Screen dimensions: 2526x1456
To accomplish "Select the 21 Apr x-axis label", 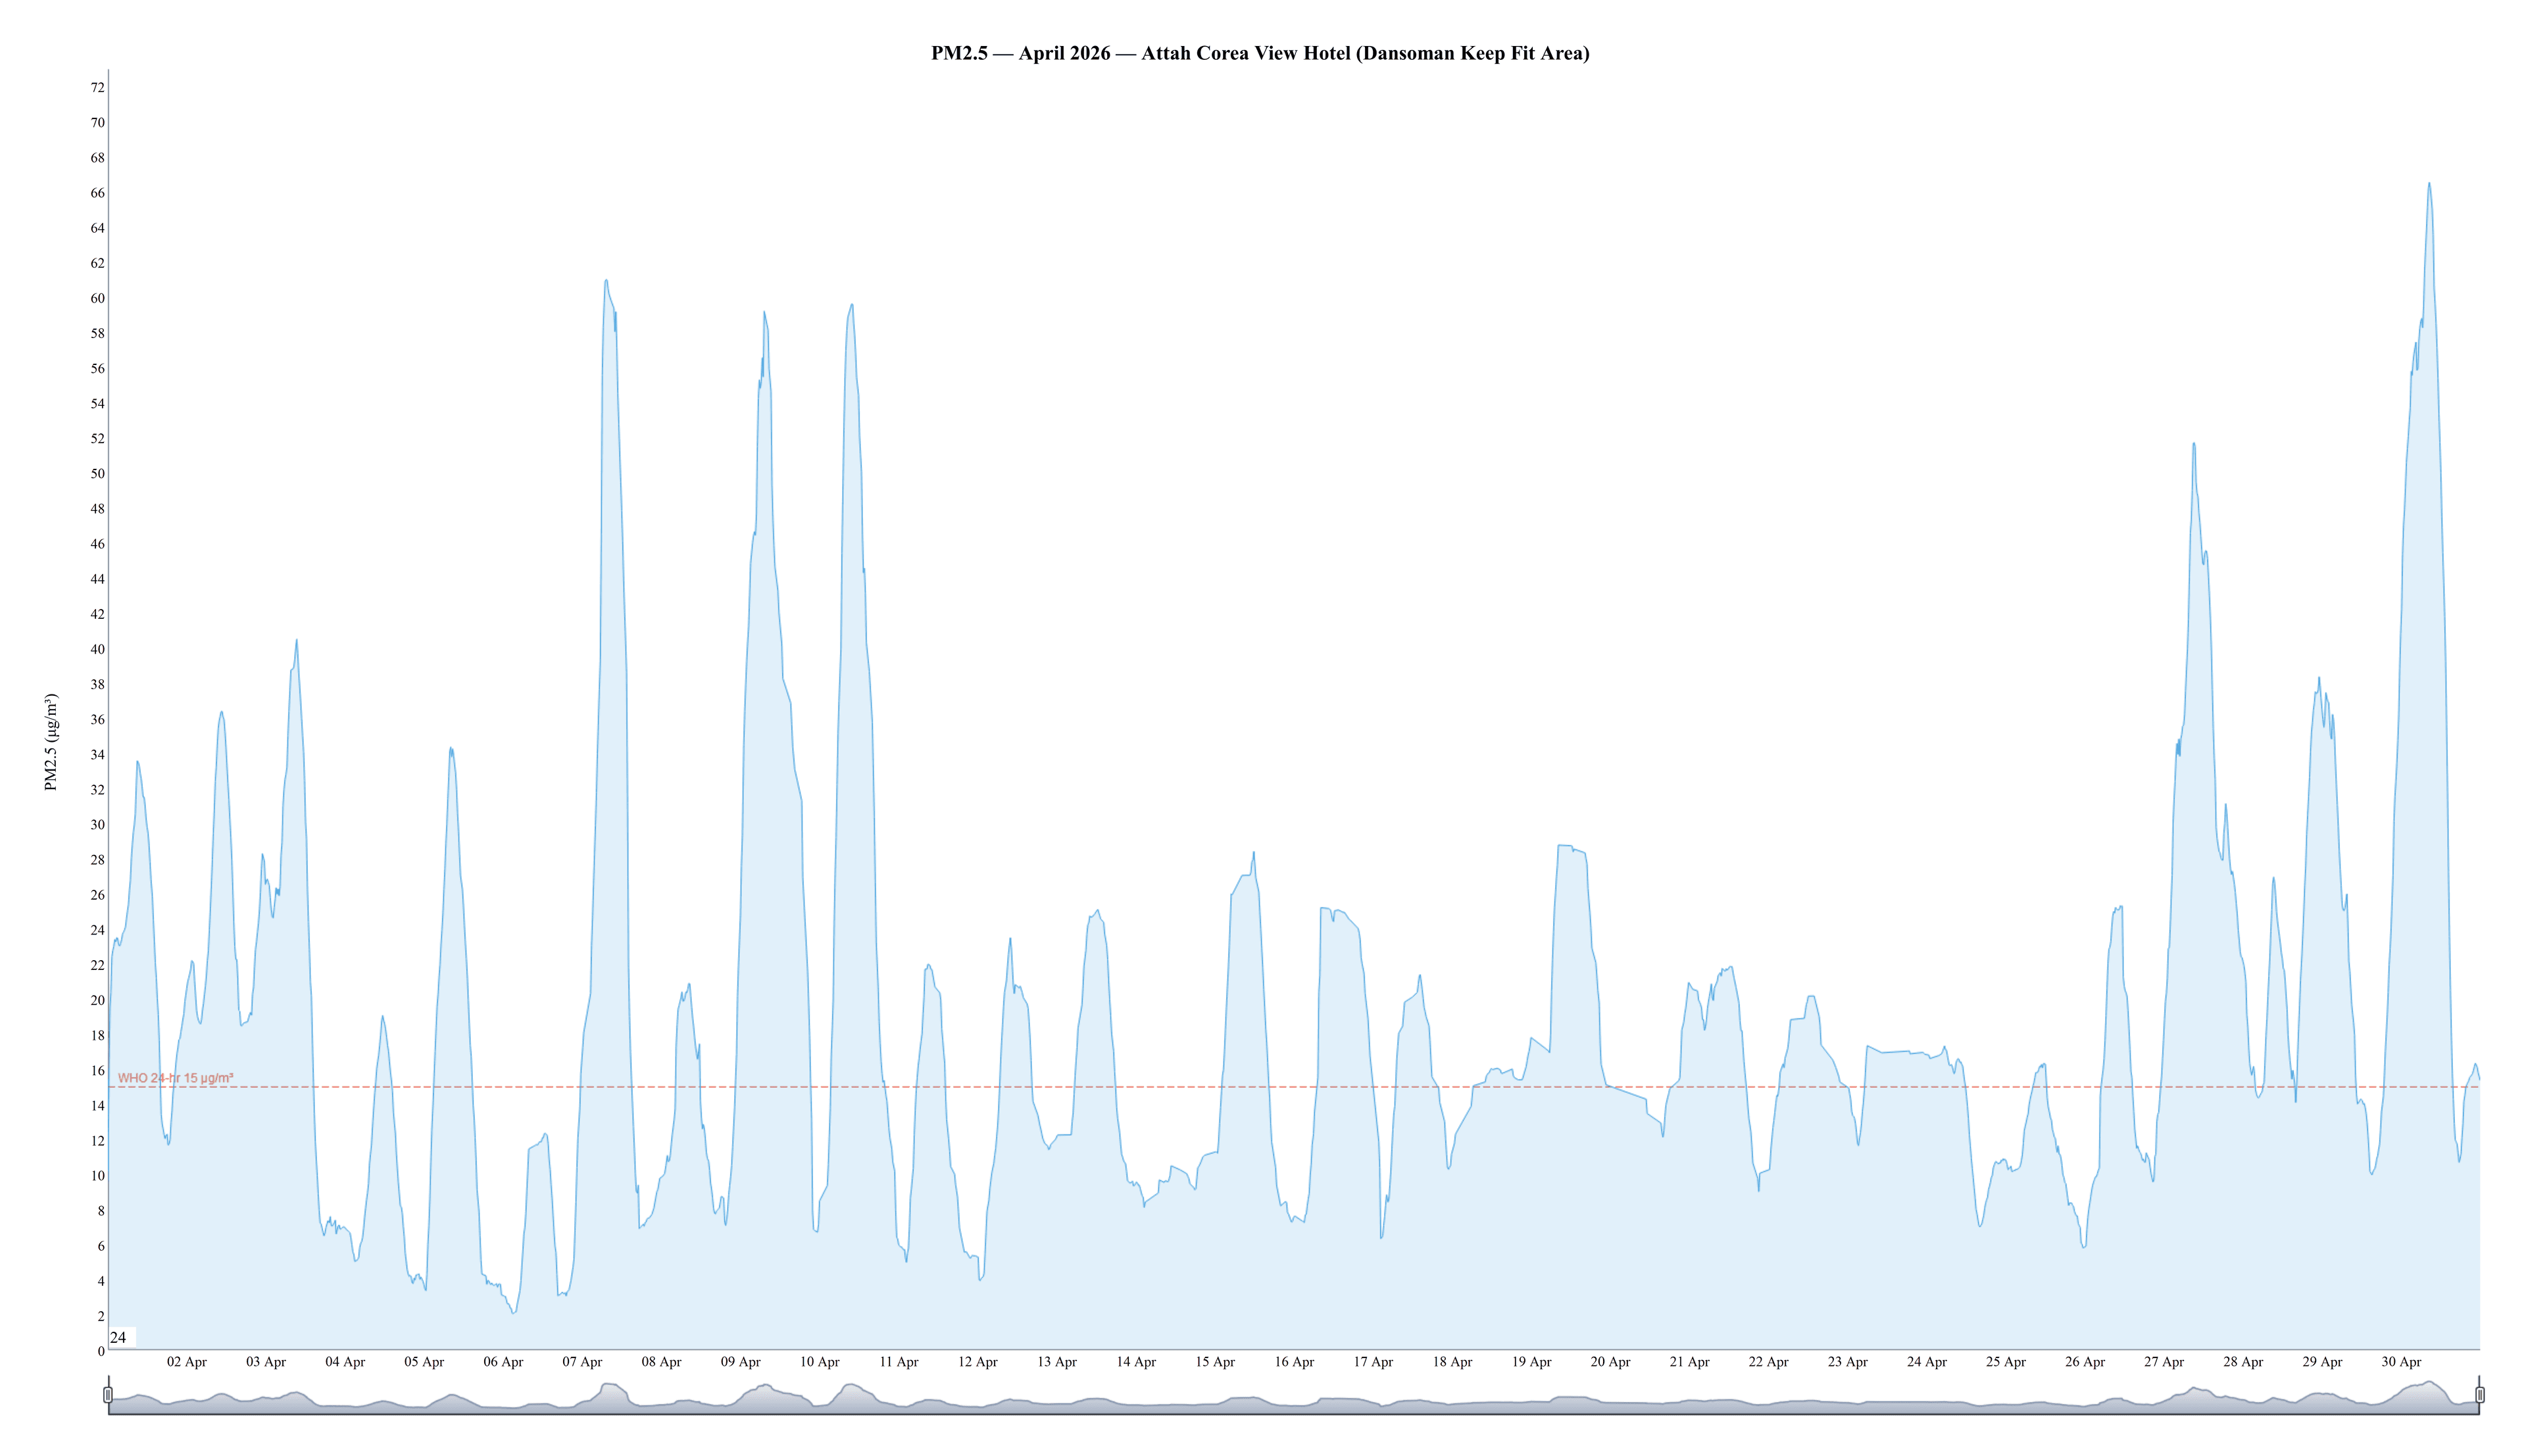I will pyautogui.click(x=1689, y=1362).
